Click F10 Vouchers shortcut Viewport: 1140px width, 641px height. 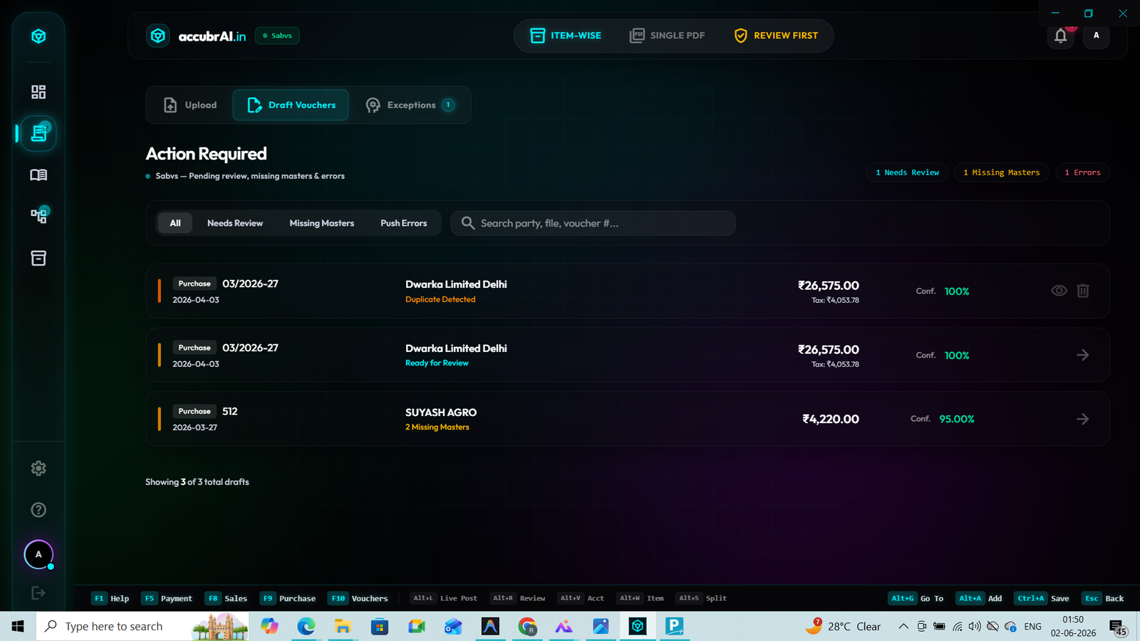tap(358, 598)
